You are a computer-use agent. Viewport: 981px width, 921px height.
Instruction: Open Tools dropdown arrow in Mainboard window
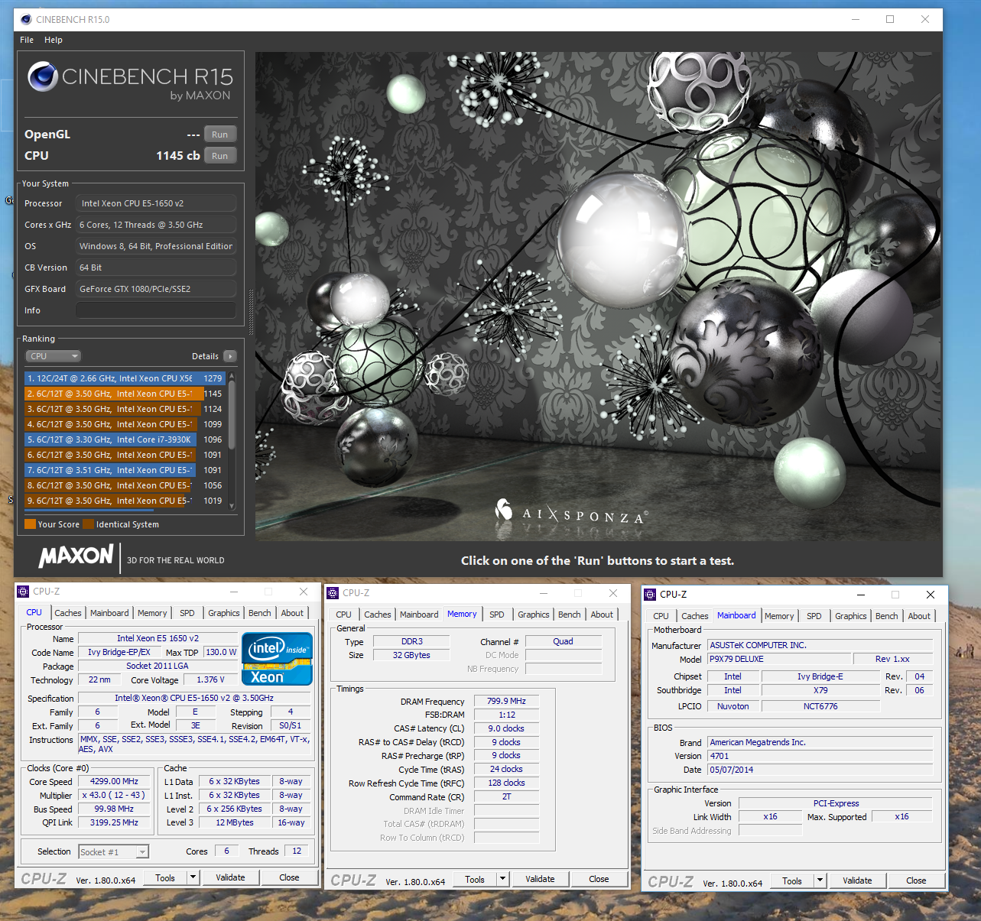(x=820, y=880)
